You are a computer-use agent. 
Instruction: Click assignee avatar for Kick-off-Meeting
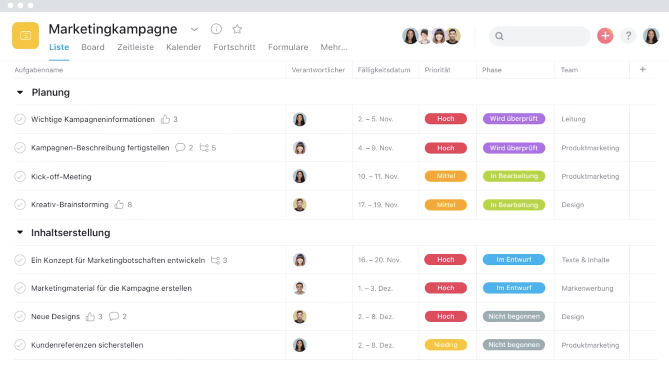click(x=300, y=176)
